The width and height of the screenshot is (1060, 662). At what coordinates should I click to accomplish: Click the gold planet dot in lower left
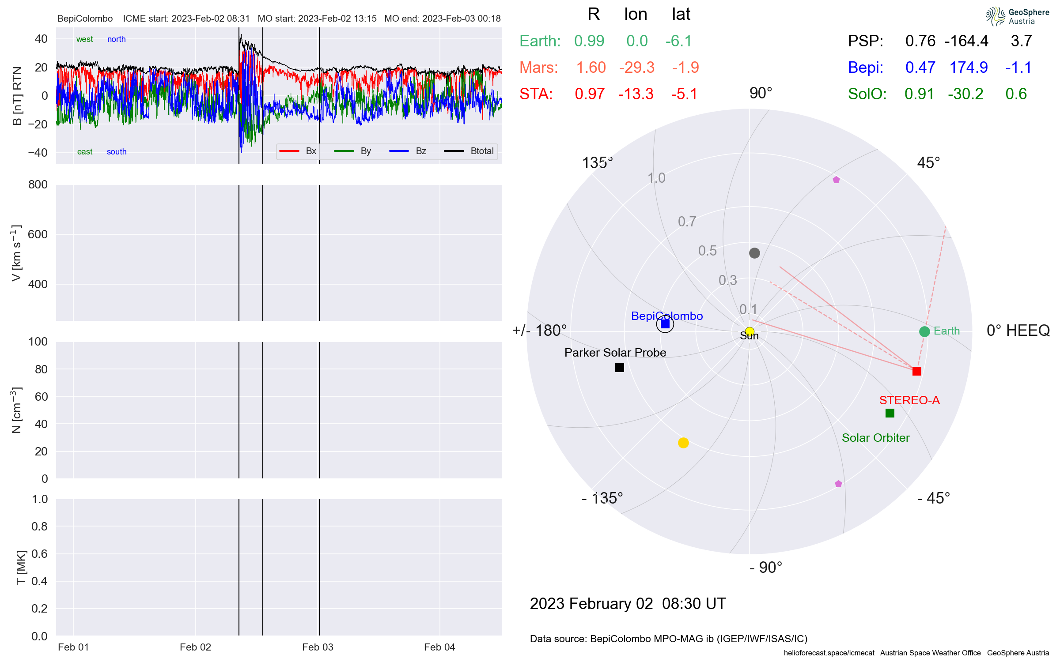point(683,443)
